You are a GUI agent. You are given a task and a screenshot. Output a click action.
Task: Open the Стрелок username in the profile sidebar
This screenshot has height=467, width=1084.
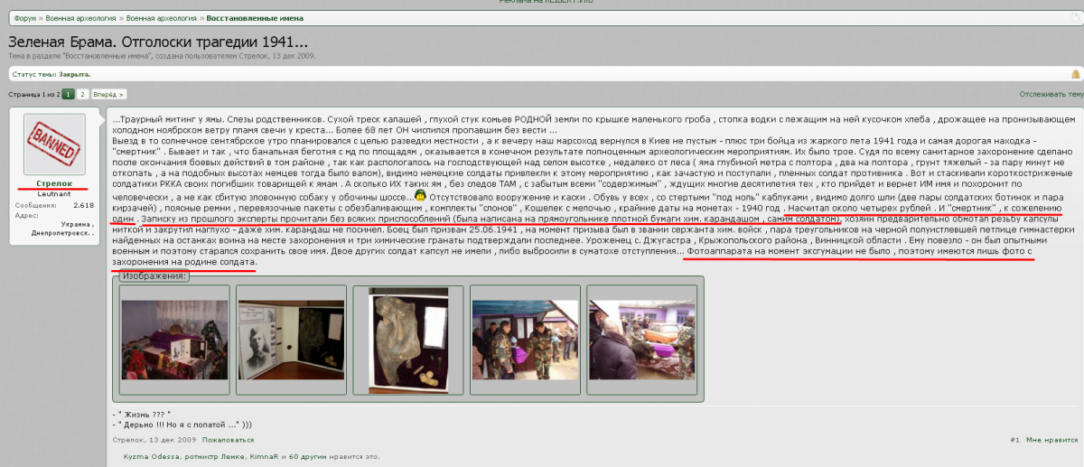(x=54, y=183)
